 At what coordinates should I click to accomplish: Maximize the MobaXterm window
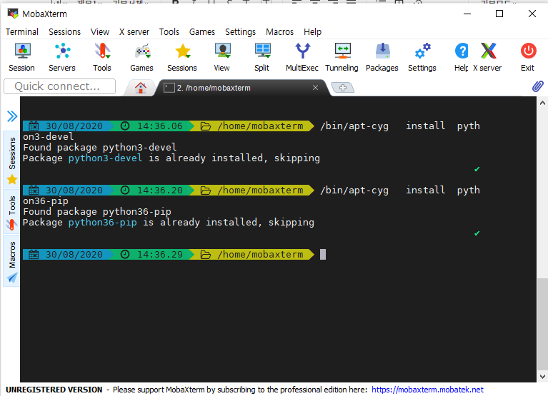coord(499,14)
